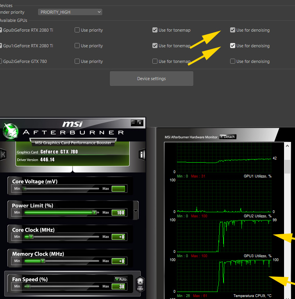Screen dimensions: 295x299
Task: Click the Temperatura CPU9 label
Action: click(x=252, y=296)
